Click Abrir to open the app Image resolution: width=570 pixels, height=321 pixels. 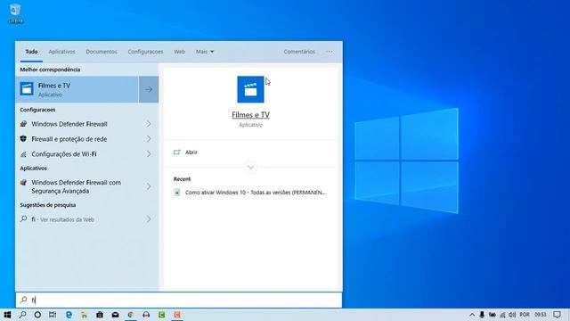pyautogui.click(x=191, y=152)
